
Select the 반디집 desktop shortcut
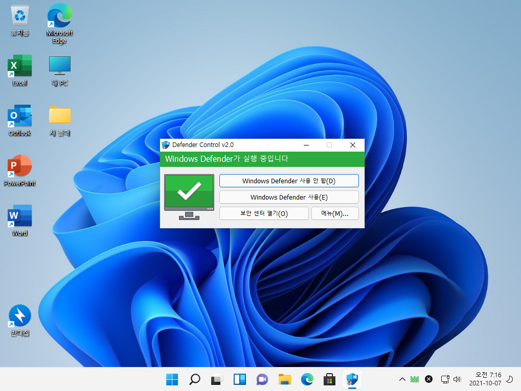[x=20, y=321]
